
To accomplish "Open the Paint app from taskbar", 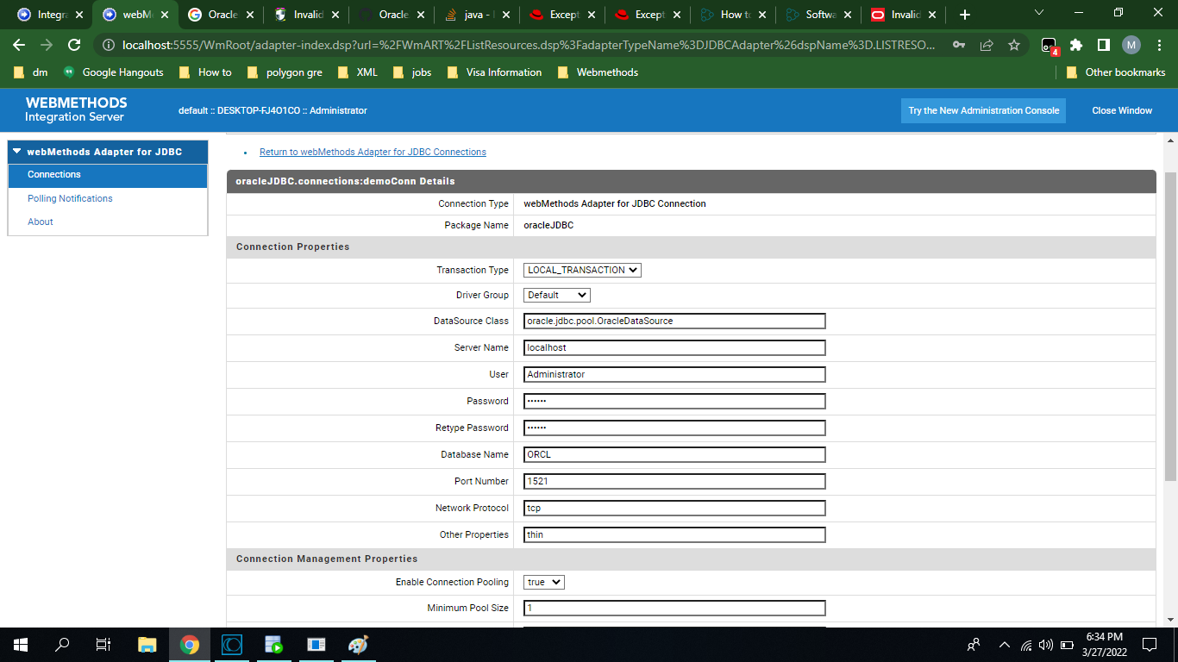I will coord(358,644).
